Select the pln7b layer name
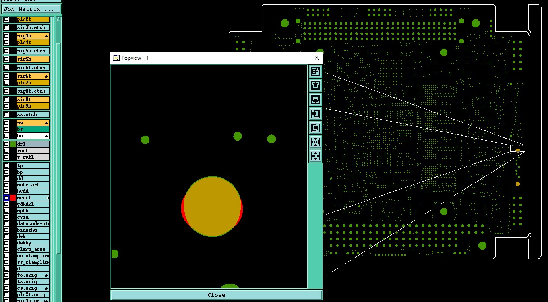The width and height of the screenshot is (548, 302). tap(33, 83)
